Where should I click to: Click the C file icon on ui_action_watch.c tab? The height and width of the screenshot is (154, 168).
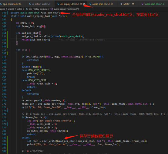30,4
